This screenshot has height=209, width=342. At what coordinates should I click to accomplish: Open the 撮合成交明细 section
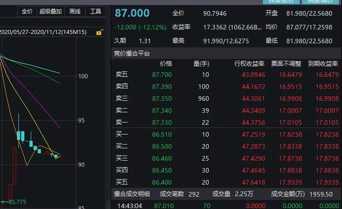pyautogui.click(x=132, y=194)
